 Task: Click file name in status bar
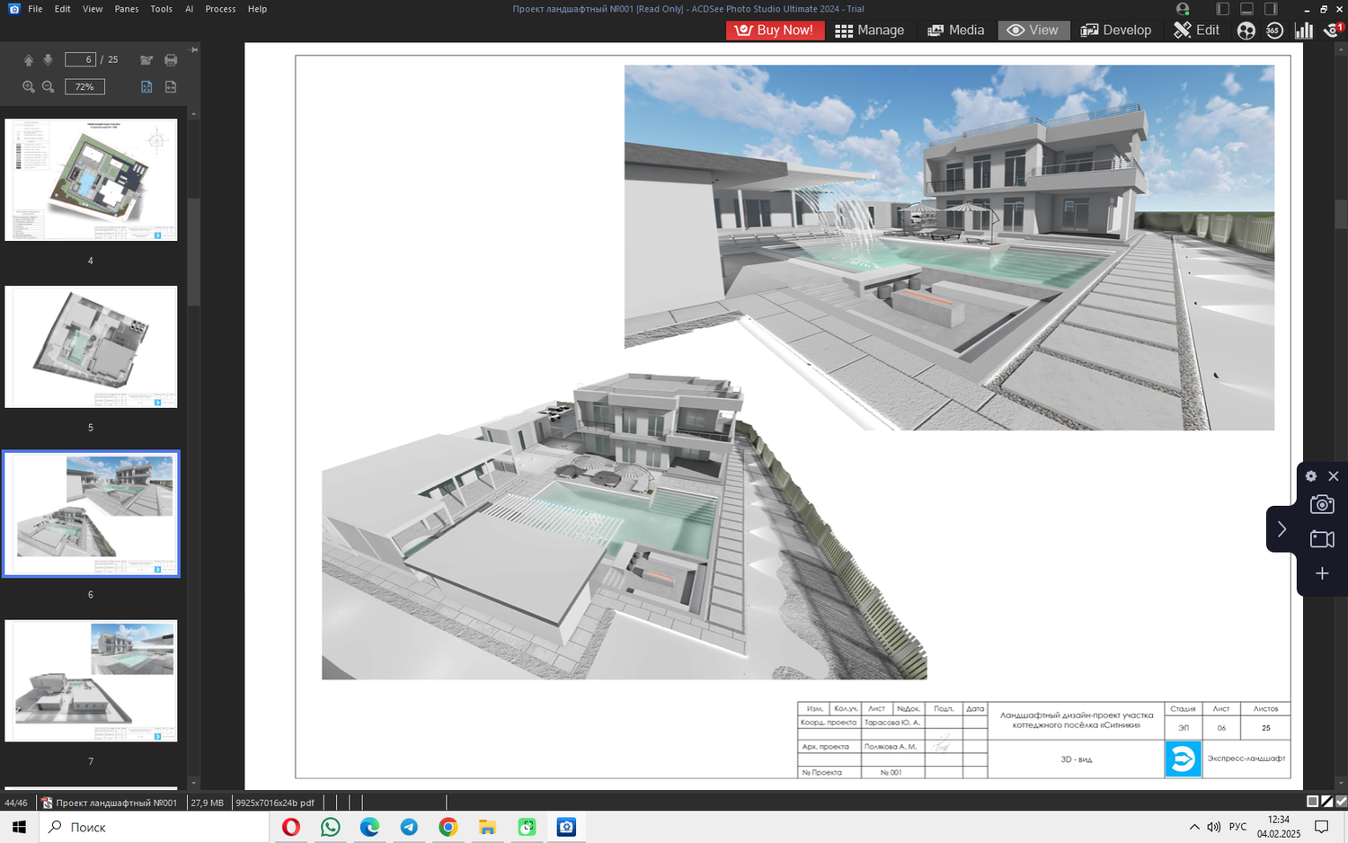click(x=116, y=803)
